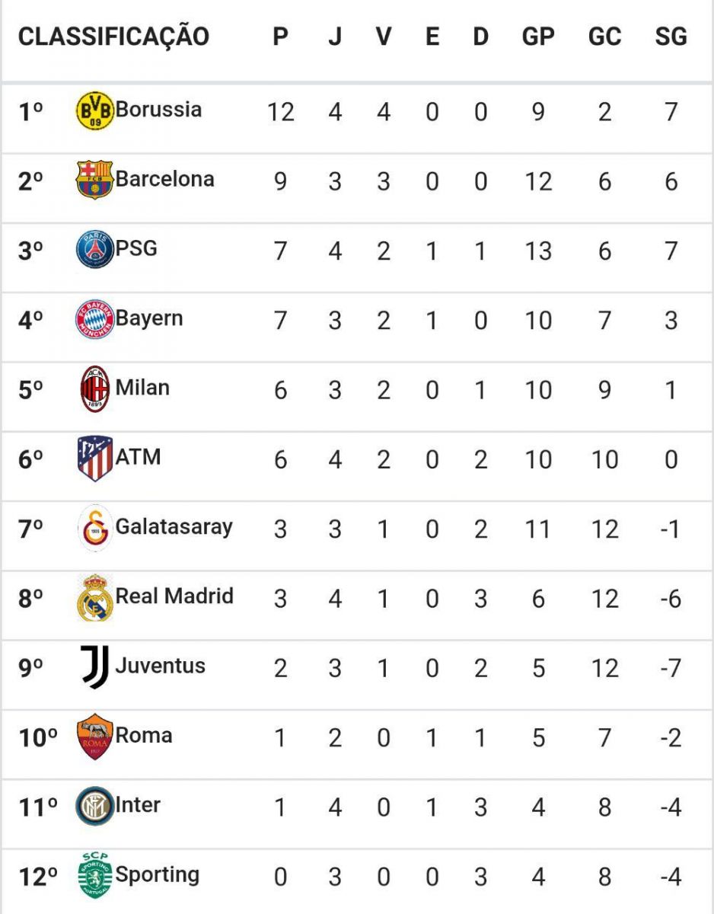The height and width of the screenshot is (914, 714).
Task: Sort by the GP column header
Action: point(538,37)
